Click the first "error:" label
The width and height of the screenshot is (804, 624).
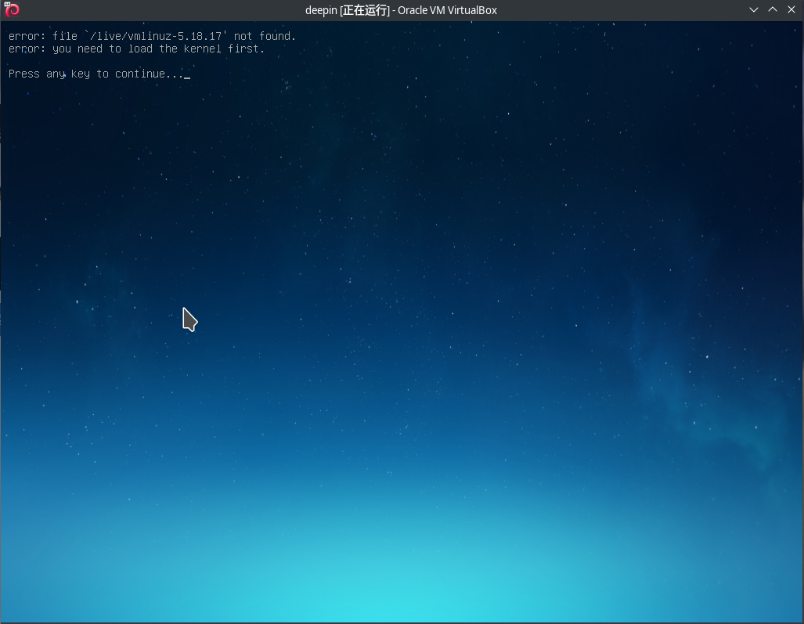(27, 36)
